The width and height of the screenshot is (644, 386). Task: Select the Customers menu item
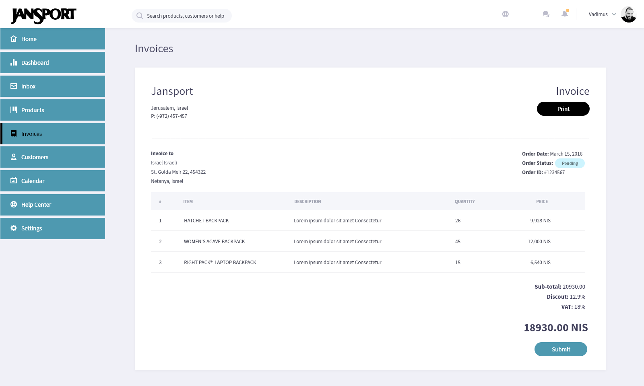pos(53,157)
